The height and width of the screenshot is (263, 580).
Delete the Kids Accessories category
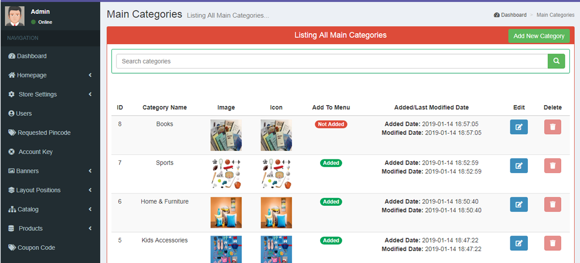pyautogui.click(x=553, y=243)
